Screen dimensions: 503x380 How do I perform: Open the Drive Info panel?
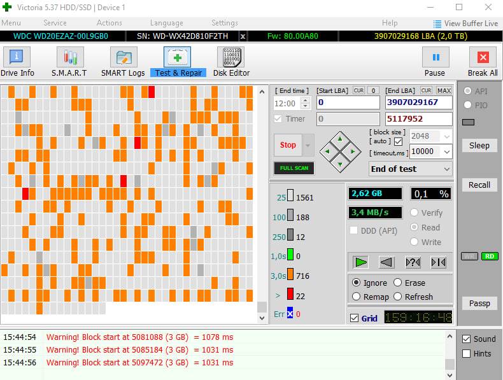[17, 62]
